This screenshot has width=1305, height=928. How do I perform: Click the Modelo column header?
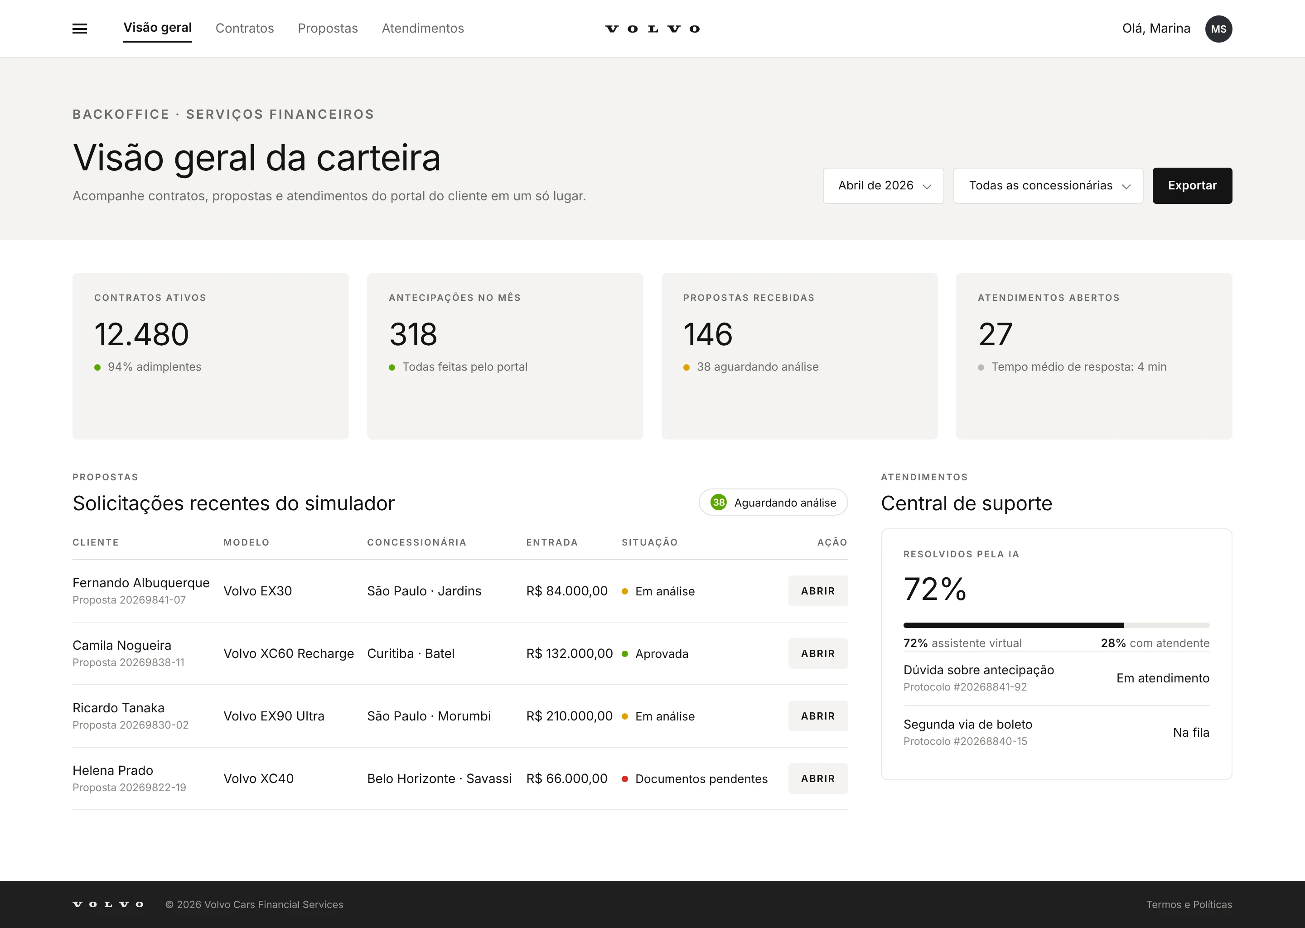click(x=246, y=542)
